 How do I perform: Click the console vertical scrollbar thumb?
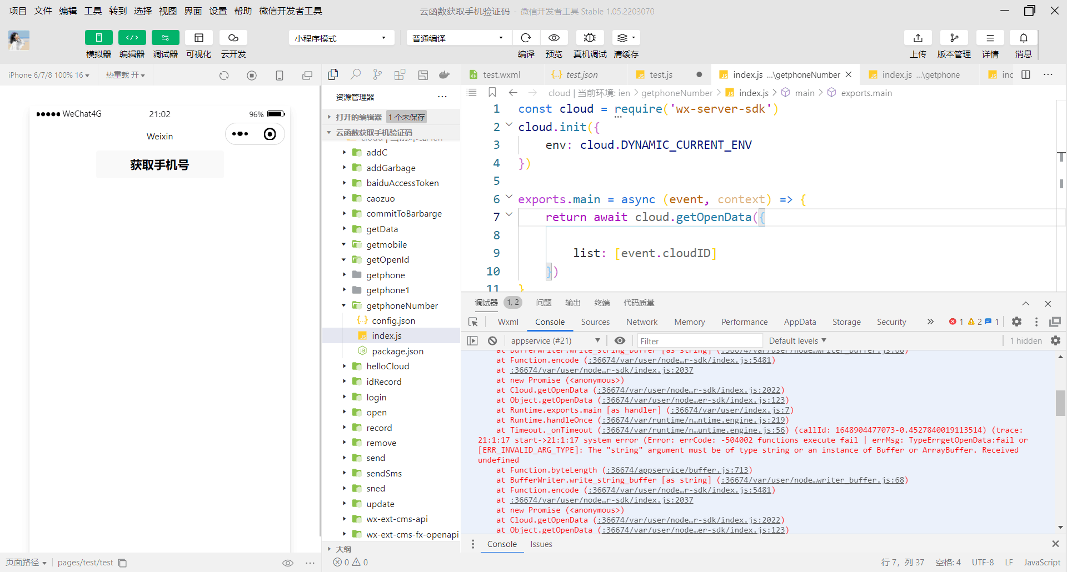1060,403
